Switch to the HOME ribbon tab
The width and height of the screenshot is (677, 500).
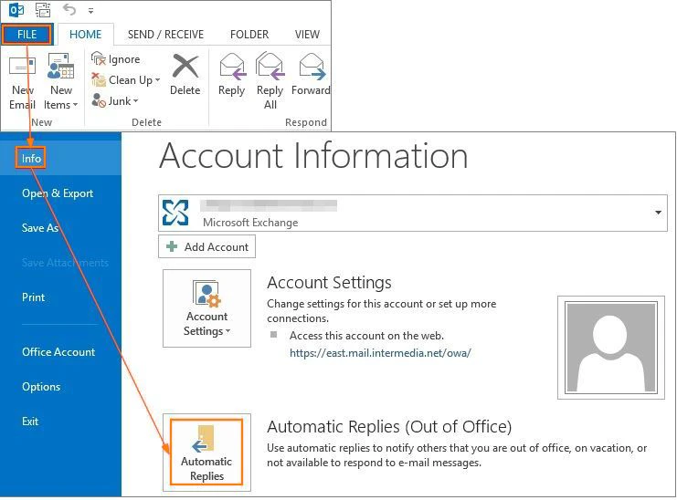(x=86, y=35)
